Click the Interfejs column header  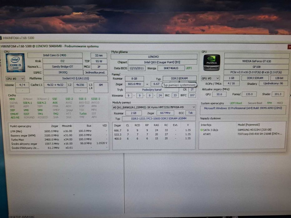point(206,125)
